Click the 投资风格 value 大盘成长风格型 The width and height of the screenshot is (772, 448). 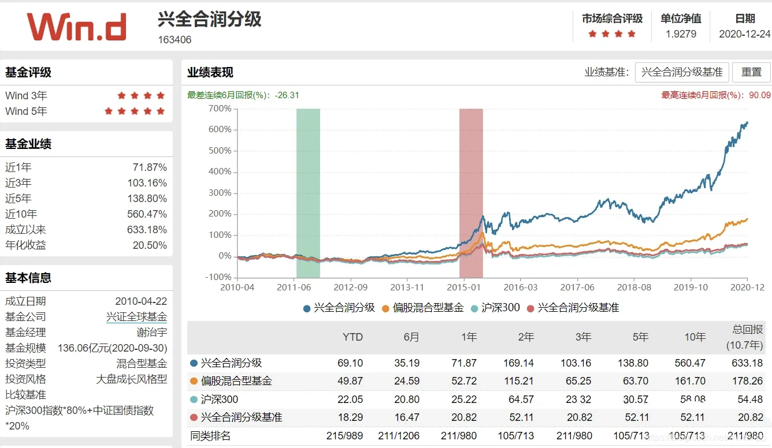pos(132,379)
